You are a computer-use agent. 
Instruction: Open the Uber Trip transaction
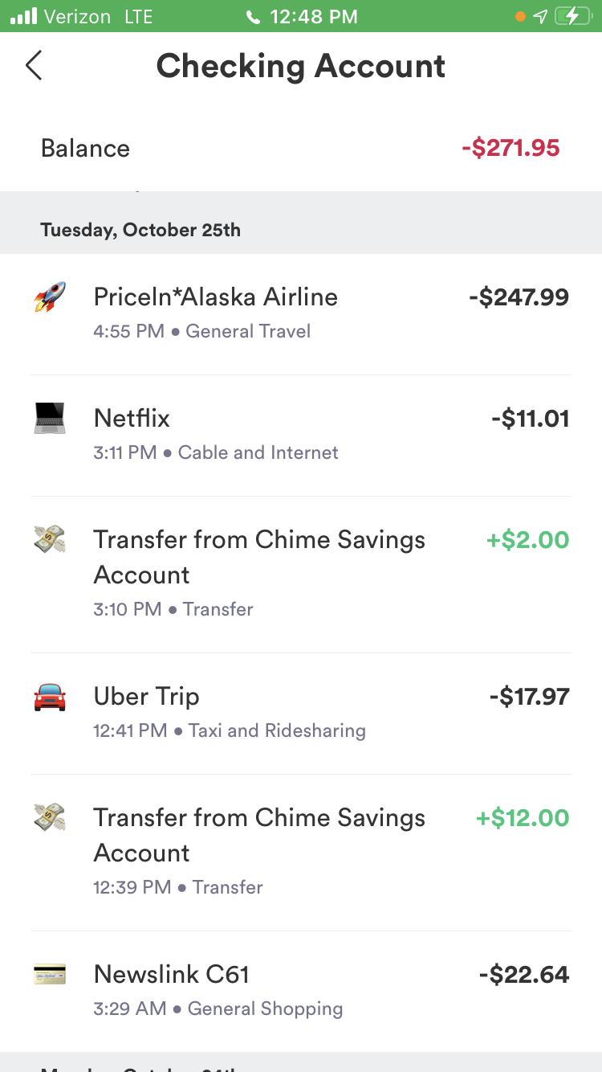[x=147, y=697]
